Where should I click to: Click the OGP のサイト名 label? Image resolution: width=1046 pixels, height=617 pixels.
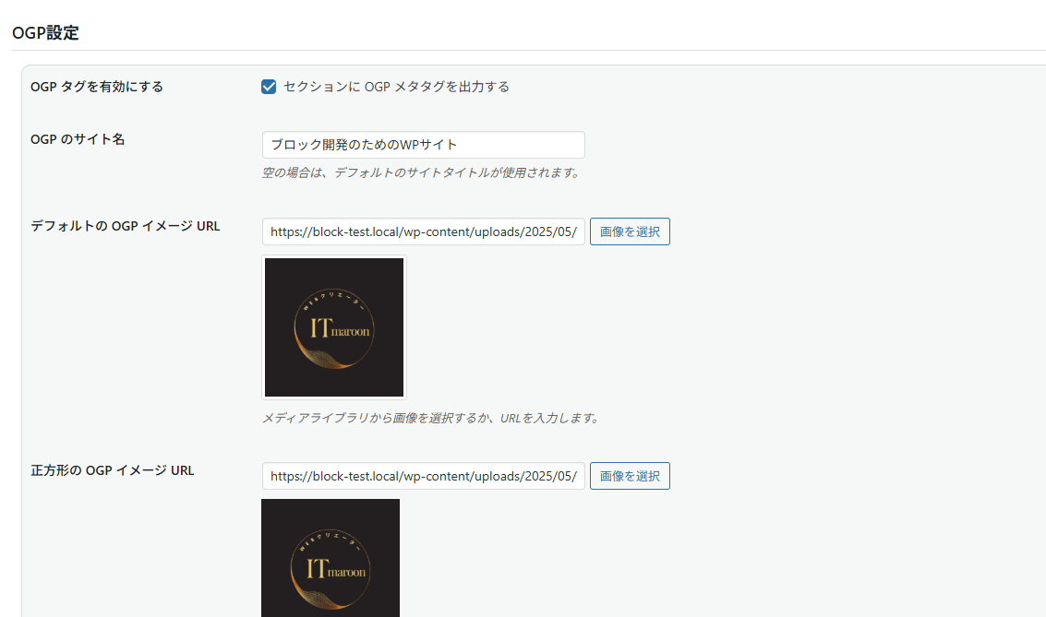click(78, 139)
